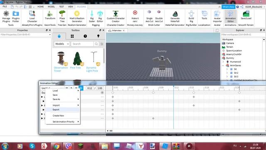Open the TEST ribbon tab
This screenshot has width=266, height=150.
click(62, 7)
